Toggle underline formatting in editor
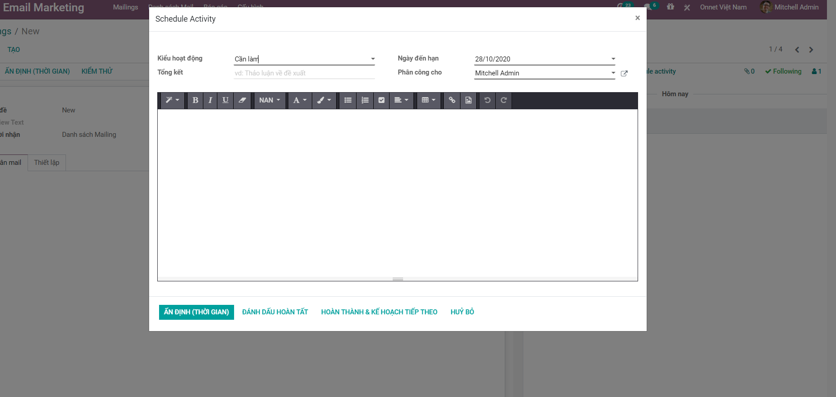 pos(225,100)
